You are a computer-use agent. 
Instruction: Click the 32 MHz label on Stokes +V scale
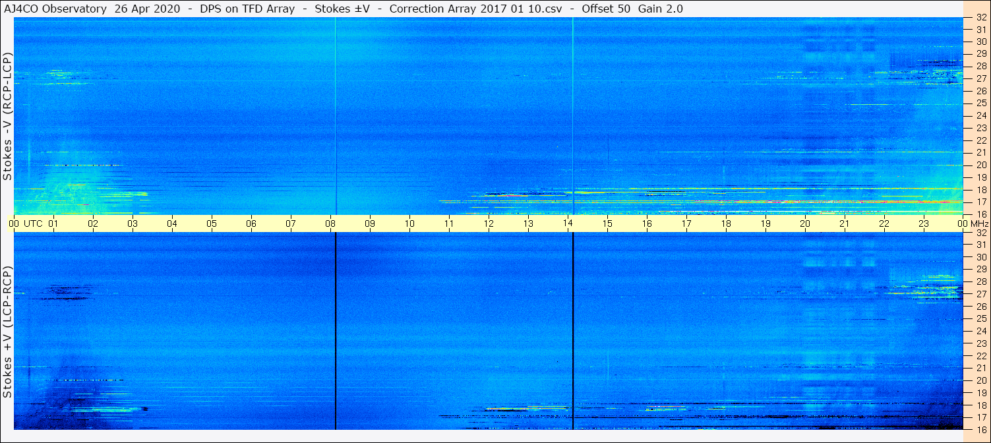point(980,233)
